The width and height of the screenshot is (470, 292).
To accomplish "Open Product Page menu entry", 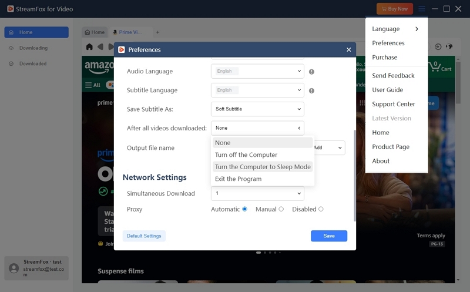I will pyautogui.click(x=396, y=147).
